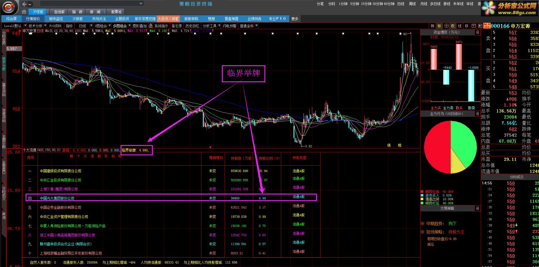Select the 移 move tool
Image resolution: width=539 pixels, height=267 pixels.
(x=466, y=26)
